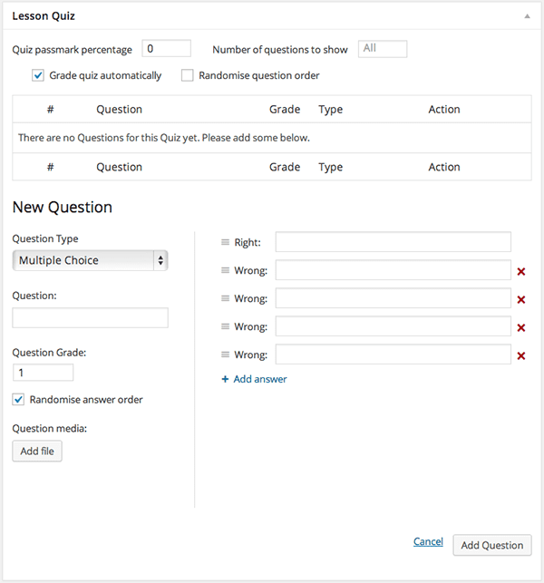Click the top Action column header

(x=444, y=110)
